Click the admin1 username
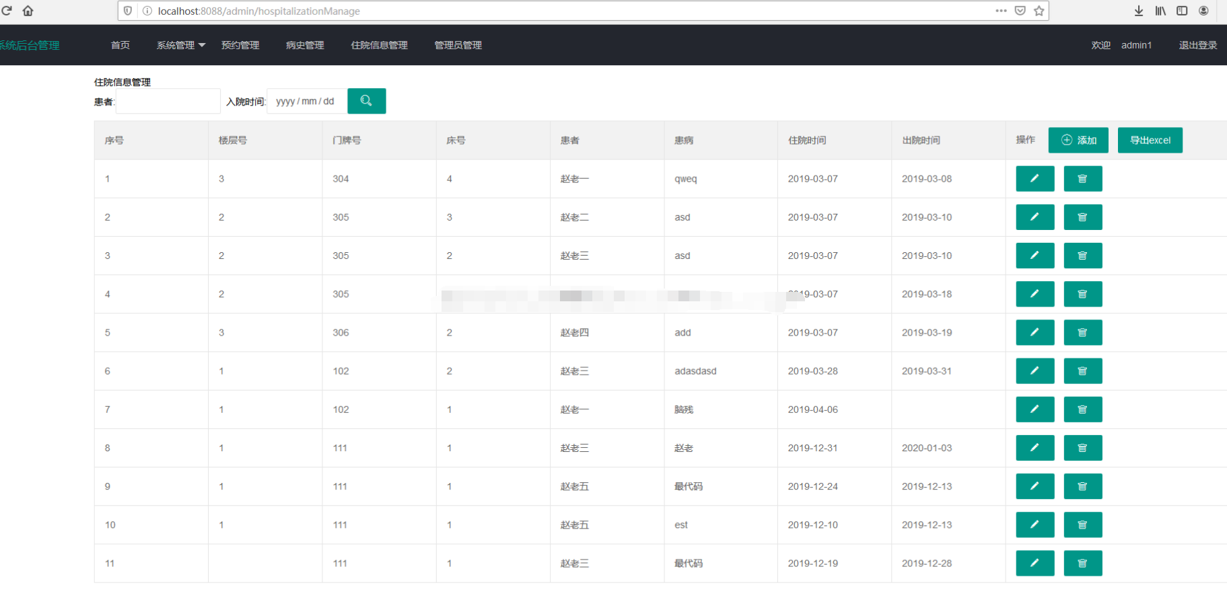Image resolution: width=1227 pixels, height=612 pixels. point(1136,45)
